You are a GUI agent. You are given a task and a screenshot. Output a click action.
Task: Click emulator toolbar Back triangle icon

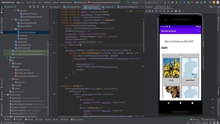[164, 11]
